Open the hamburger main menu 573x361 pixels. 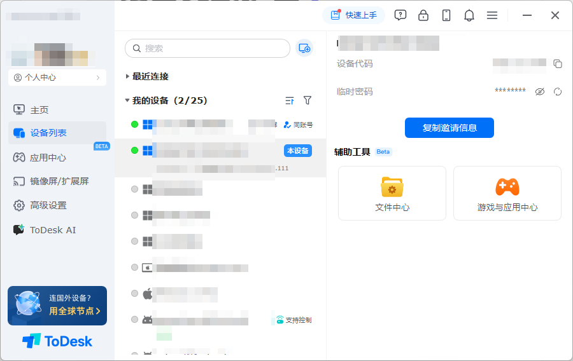[492, 15]
